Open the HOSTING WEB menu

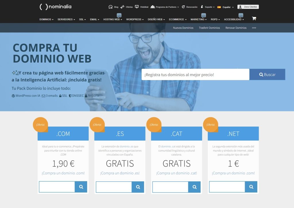pos(113,20)
